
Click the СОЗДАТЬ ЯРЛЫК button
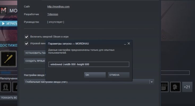(35, 61)
